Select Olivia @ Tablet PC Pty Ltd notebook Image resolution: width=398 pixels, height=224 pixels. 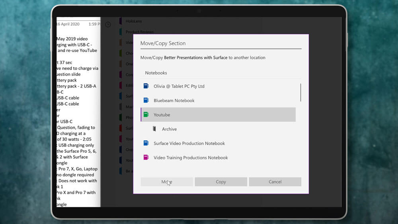179,86
